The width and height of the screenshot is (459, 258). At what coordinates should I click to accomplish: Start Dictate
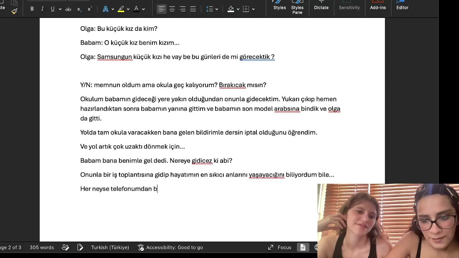321,6
